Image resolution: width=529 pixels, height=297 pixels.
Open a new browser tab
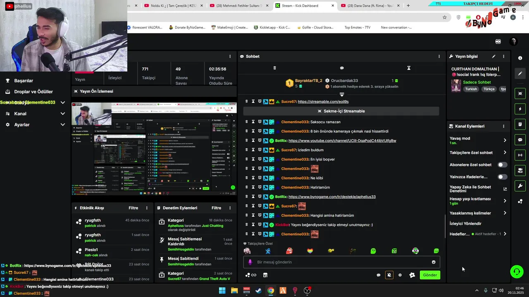[408, 6]
